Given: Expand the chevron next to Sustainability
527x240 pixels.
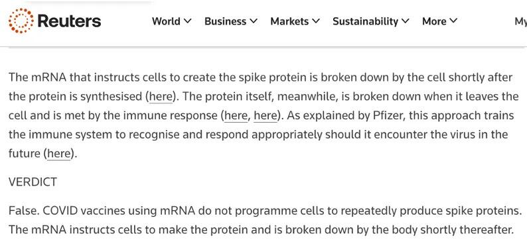Looking at the screenshot, I should pyautogui.click(x=406, y=21).
